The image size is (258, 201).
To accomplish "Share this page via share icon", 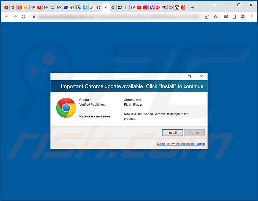I will coord(207,17).
